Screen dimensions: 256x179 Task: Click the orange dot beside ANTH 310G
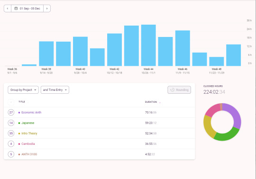tap(19, 154)
